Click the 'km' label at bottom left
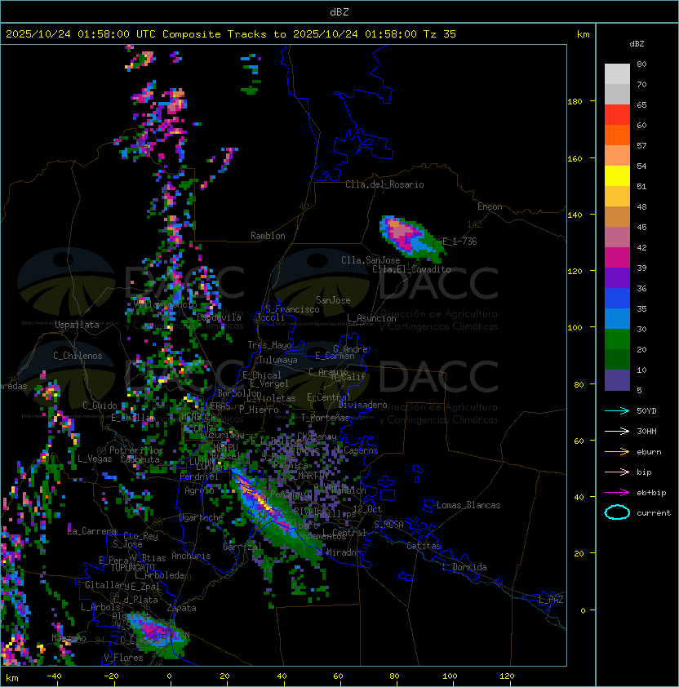 pyautogui.click(x=12, y=678)
